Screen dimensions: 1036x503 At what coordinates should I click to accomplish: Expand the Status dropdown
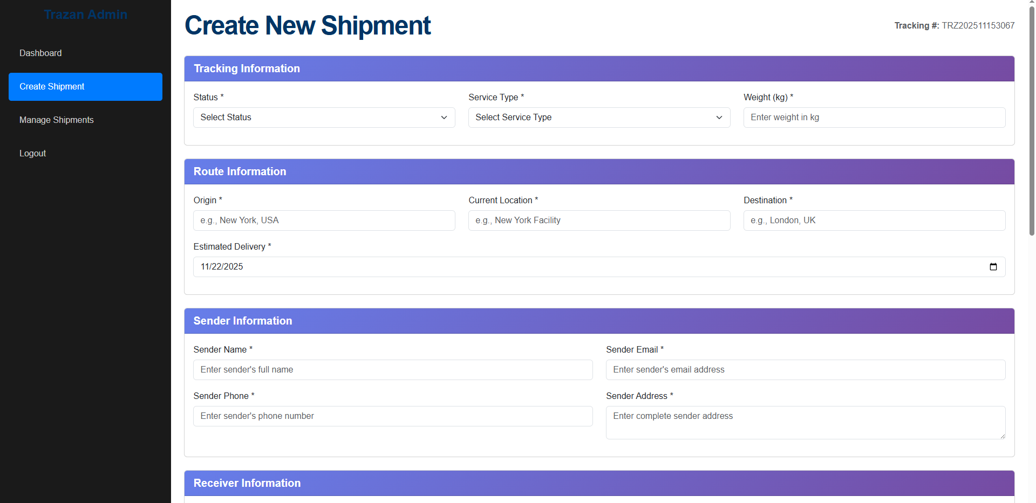tap(324, 118)
